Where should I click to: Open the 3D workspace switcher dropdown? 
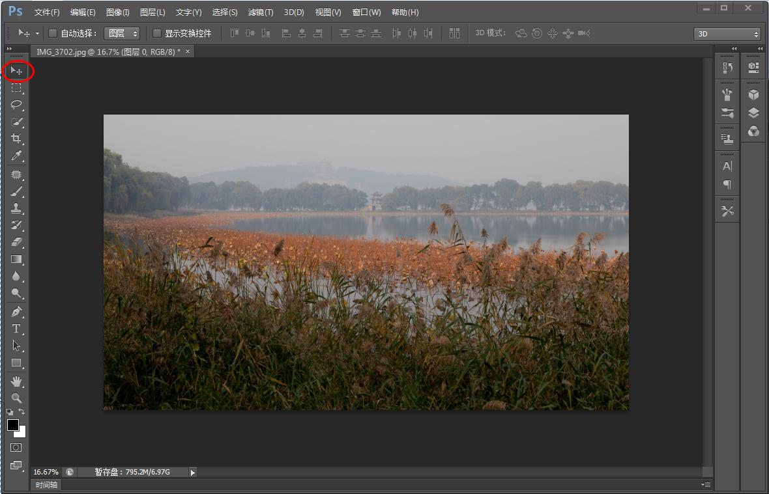(727, 34)
